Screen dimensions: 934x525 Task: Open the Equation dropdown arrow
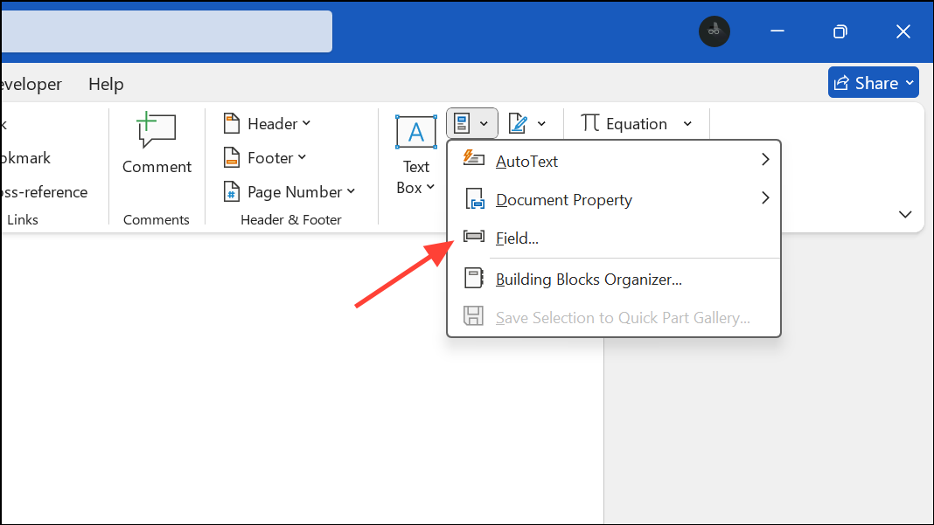pos(688,123)
